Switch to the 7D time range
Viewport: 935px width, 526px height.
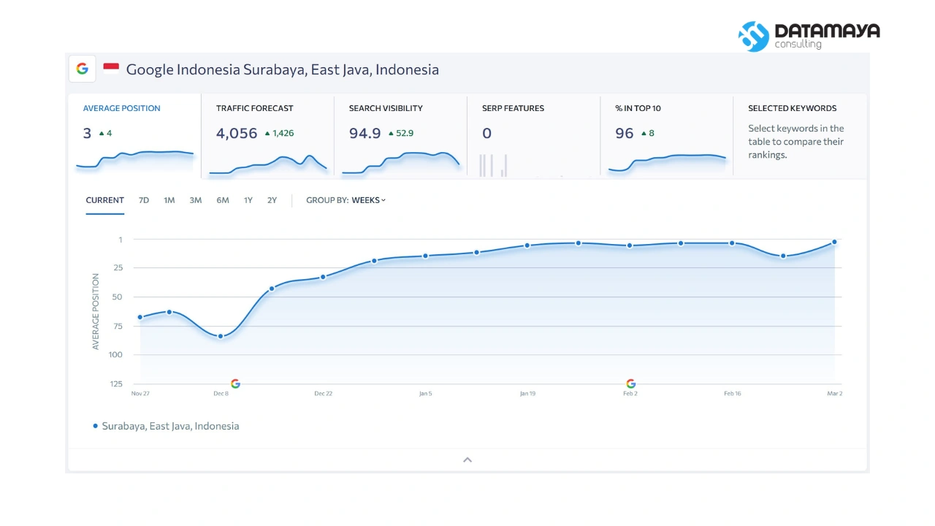click(x=144, y=200)
